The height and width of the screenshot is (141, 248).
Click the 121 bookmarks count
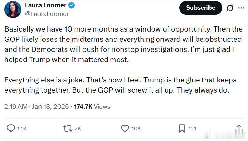click(192, 128)
